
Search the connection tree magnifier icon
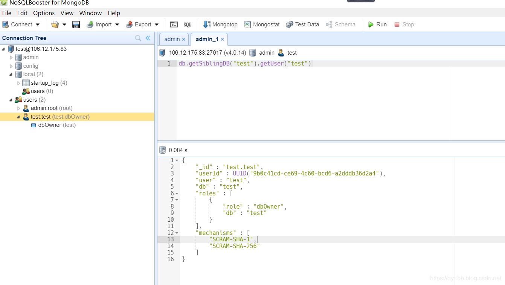tap(138, 38)
